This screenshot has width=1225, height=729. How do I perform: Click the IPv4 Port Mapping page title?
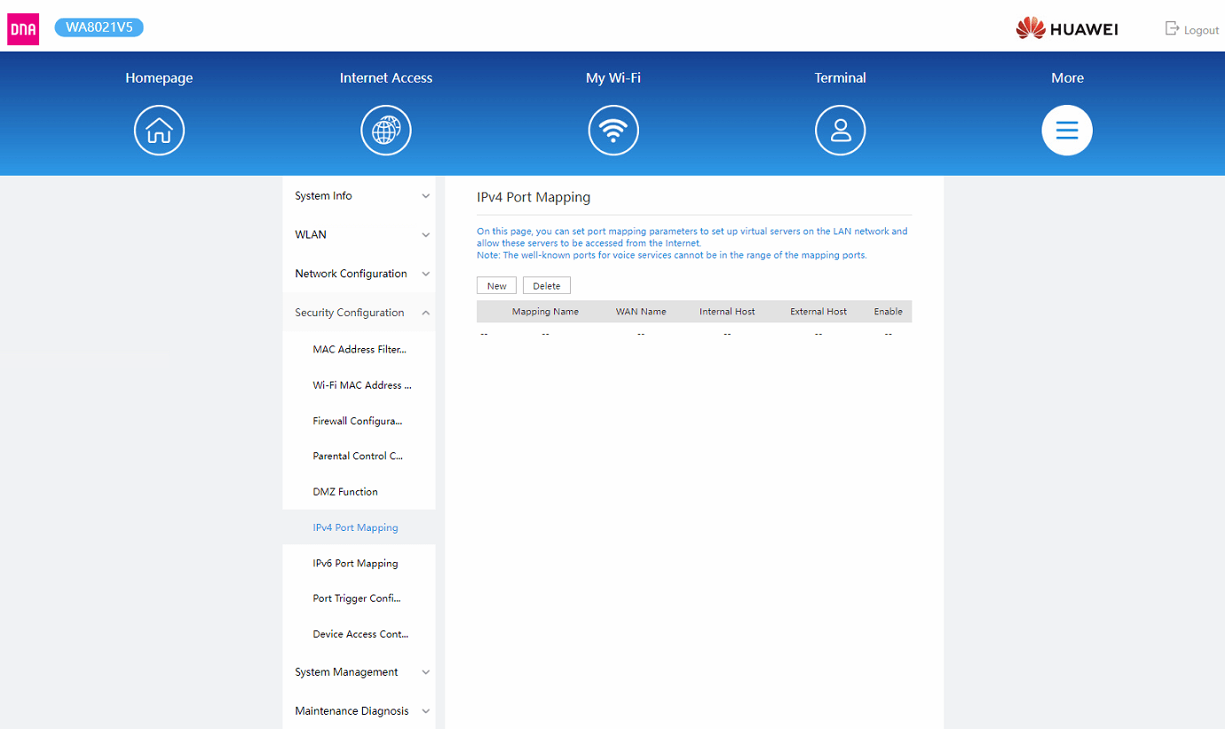[533, 197]
